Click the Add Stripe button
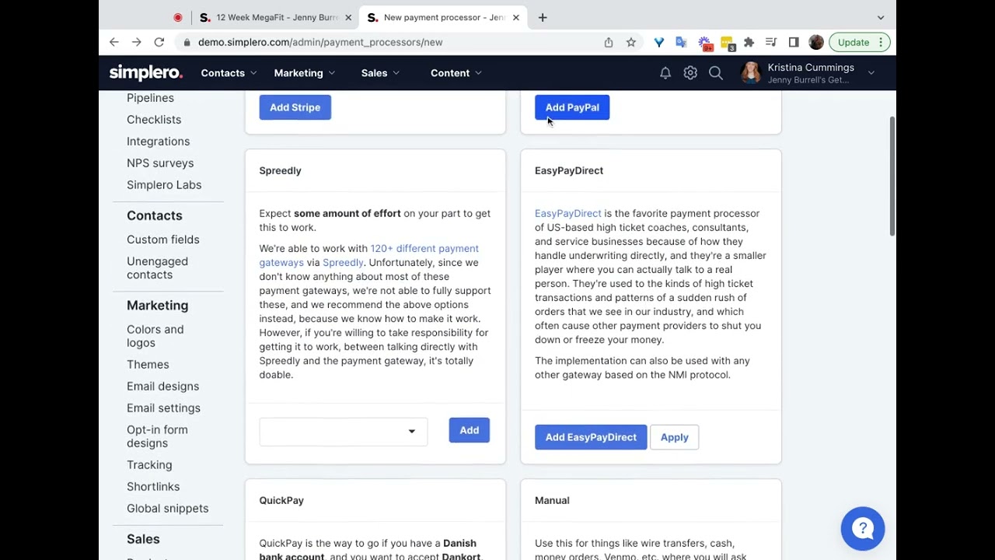The width and height of the screenshot is (995, 560). click(295, 107)
